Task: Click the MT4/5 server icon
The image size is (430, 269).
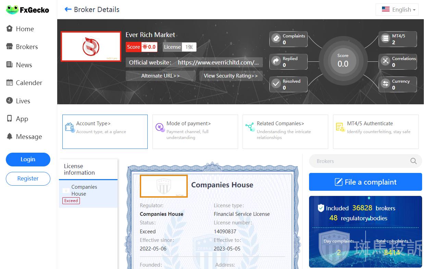Action: tap(386, 38)
